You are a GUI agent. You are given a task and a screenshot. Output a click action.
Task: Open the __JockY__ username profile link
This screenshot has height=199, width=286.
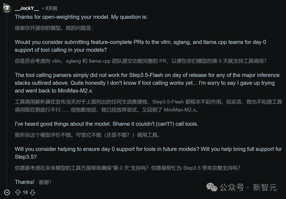point(27,8)
